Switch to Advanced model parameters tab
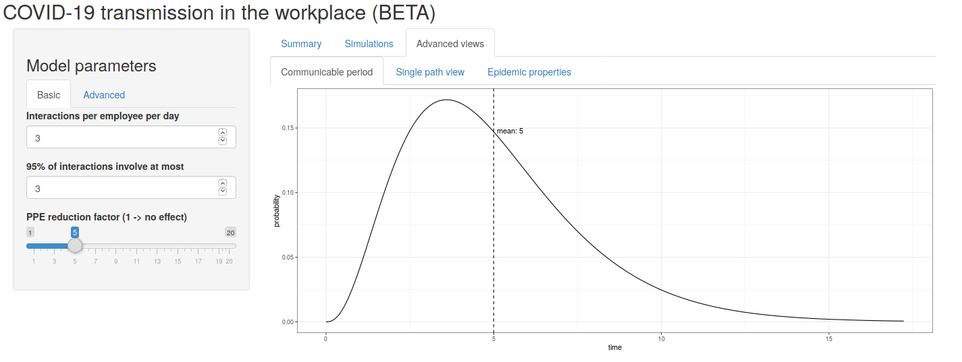Viewport: 962px width, 362px height. 104,95
